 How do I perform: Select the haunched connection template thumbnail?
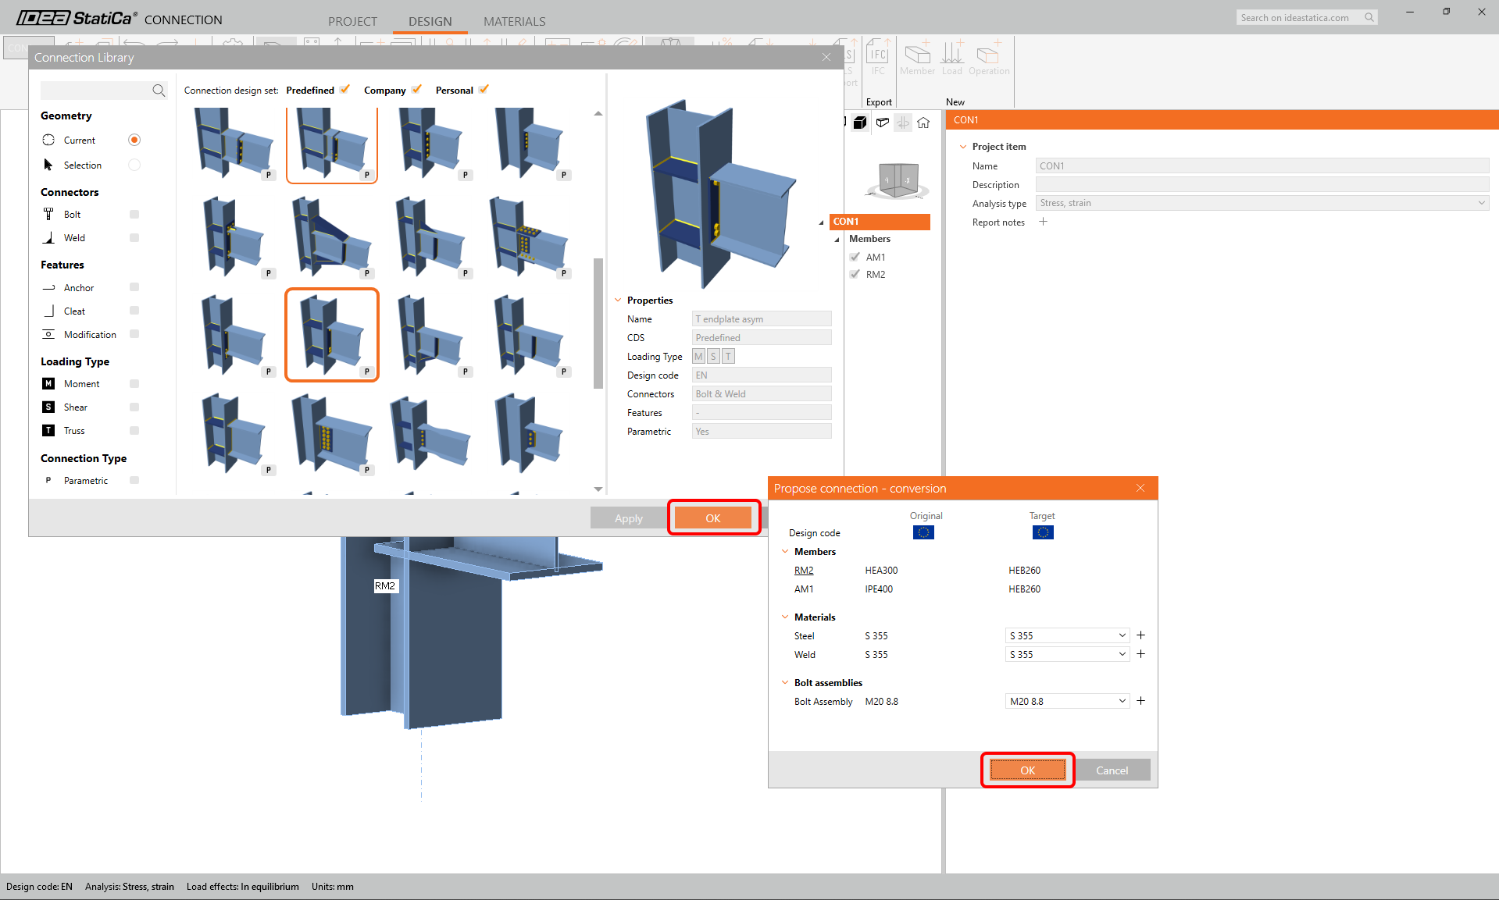(332, 237)
